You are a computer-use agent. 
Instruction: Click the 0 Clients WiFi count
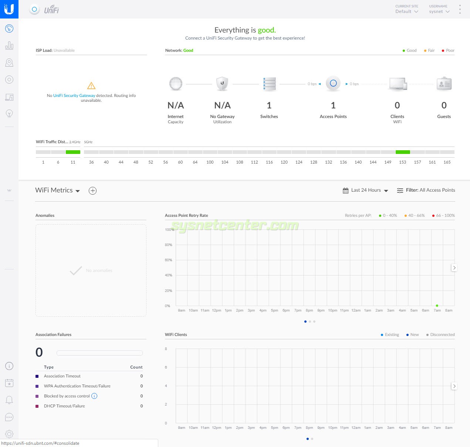tap(397, 105)
